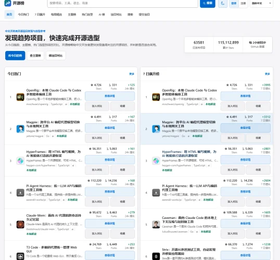Open the T3 Code project title link
Image resolution: width=280 pixels, height=260 pixels.
(x=52, y=249)
